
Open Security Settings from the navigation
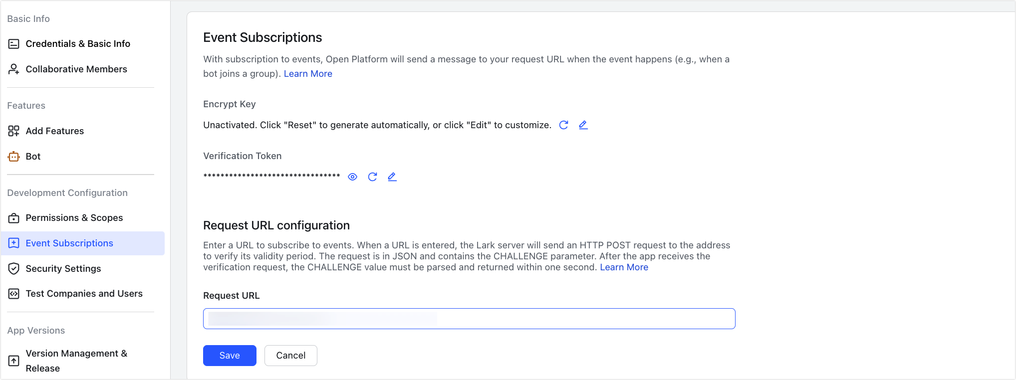(x=63, y=268)
